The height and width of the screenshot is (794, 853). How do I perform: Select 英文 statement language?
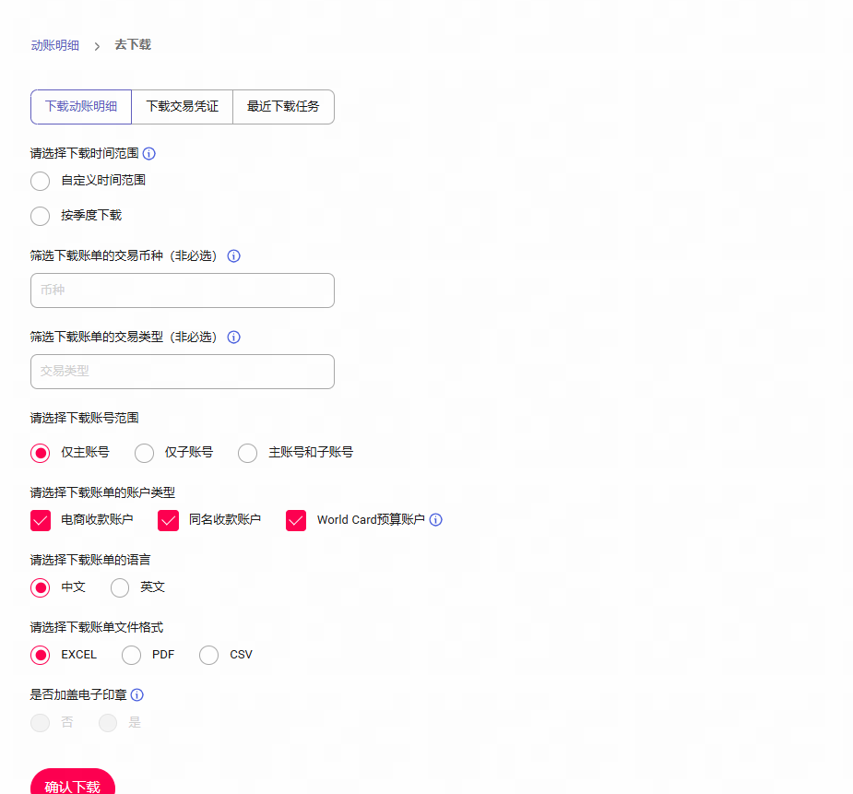[x=120, y=587]
